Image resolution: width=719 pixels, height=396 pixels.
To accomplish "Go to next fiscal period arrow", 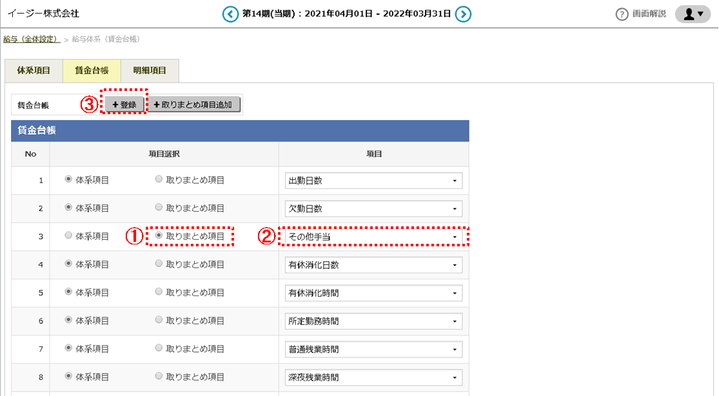I will (x=463, y=14).
